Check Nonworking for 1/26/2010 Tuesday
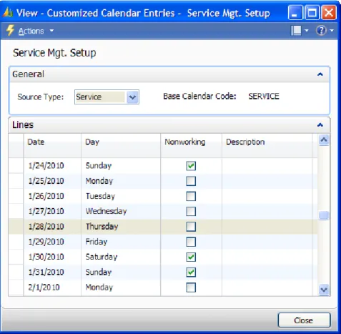This screenshot has height=334, width=341. tap(191, 197)
